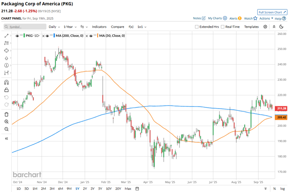Delete drawings with the trash icon
This screenshot has height=192, width=289.
tap(6, 114)
